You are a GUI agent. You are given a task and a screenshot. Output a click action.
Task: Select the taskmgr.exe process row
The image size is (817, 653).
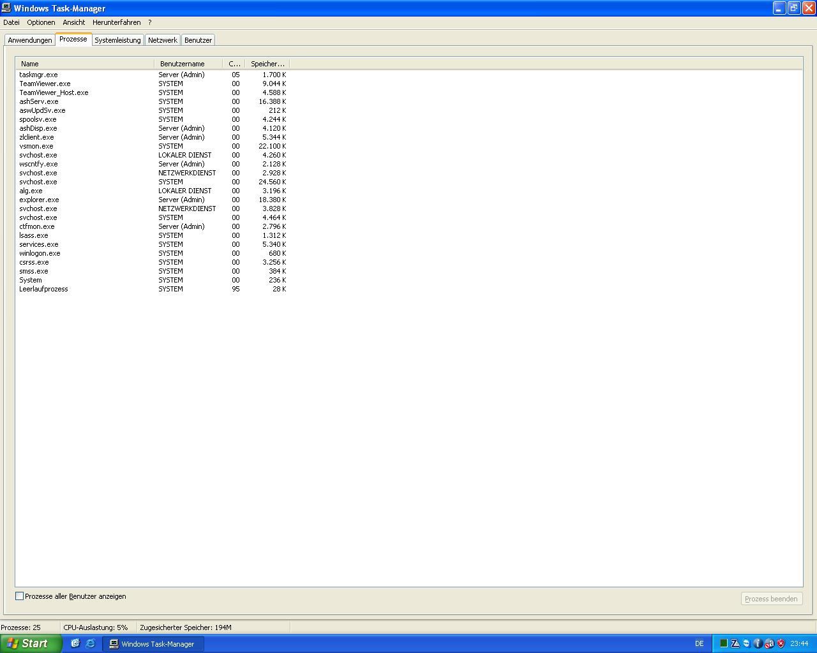(x=153, y=75)
